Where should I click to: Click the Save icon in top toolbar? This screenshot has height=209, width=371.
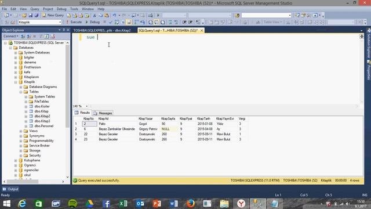30,15
